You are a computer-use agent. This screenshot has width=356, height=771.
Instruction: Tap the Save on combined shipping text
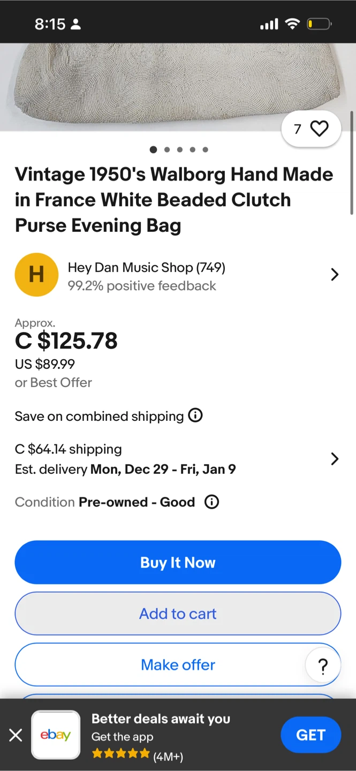[99, 417]
